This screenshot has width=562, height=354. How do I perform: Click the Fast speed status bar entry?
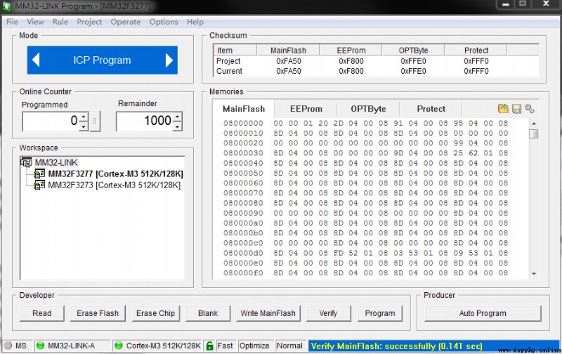(225, 346)
